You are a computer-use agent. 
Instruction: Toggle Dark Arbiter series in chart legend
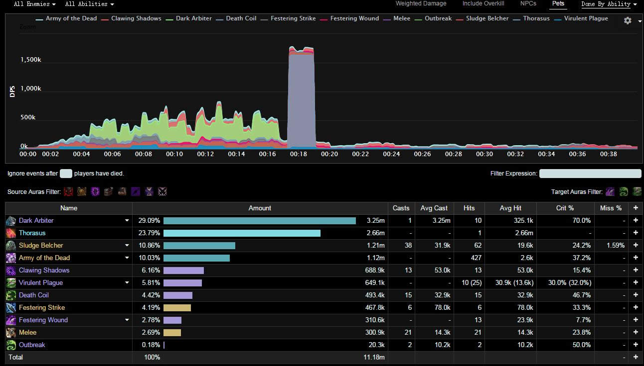click(193, 18)
